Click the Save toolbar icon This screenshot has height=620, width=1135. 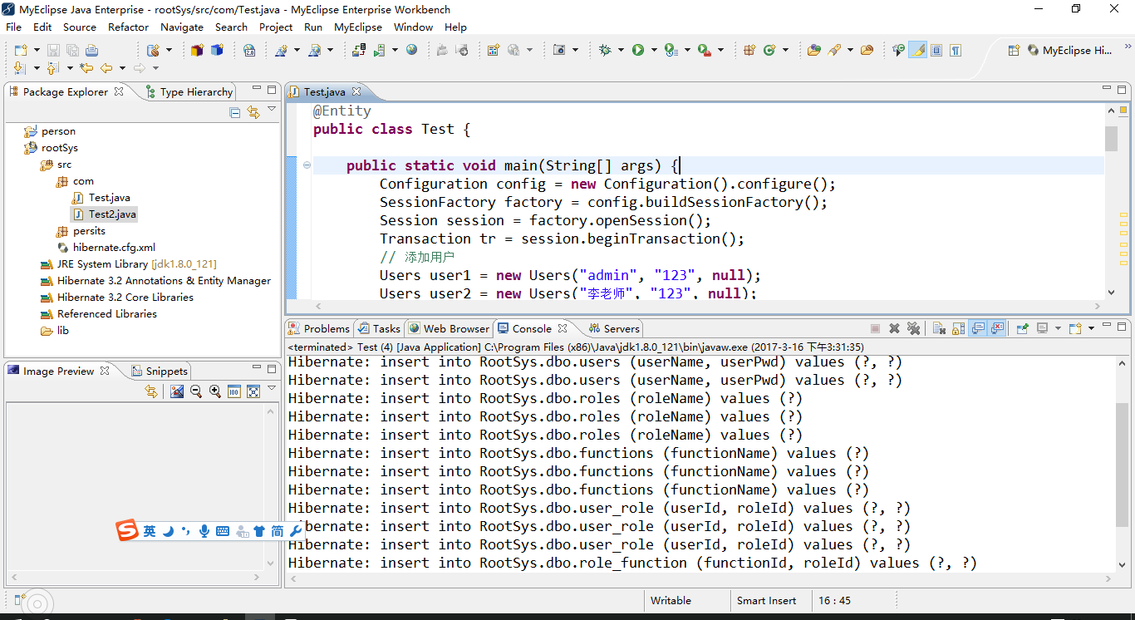coord(53,50)
